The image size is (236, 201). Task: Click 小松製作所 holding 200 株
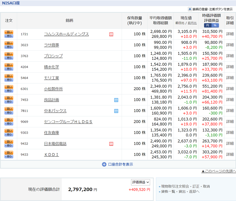pyautogui.click(x=140, y=89)
